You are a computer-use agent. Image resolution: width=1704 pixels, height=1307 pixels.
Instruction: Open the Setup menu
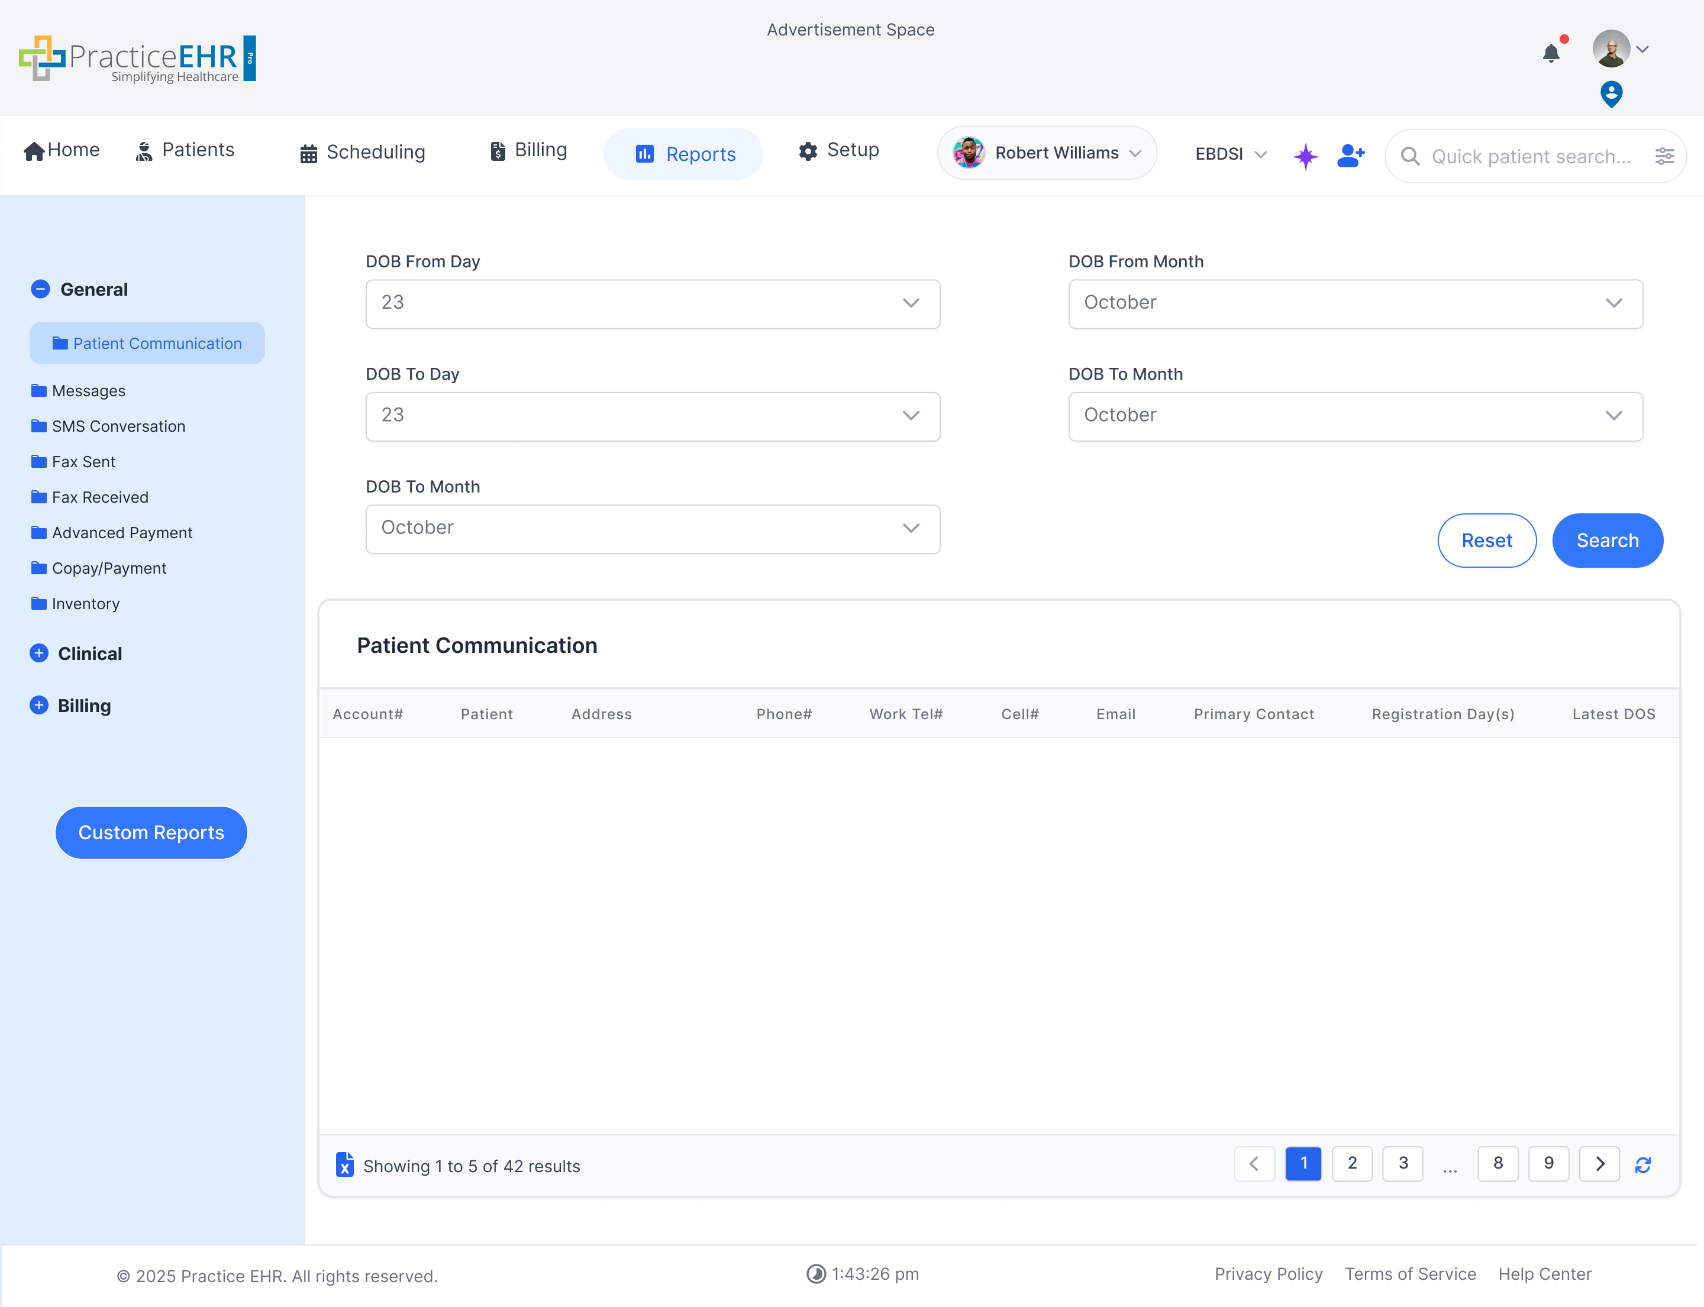[x=838, y=150]
